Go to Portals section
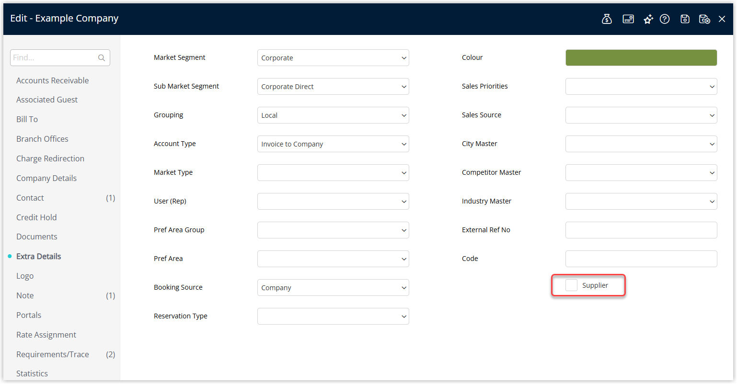Image resolution: width=737 pixels, height=384 pixels. point(29,315)
